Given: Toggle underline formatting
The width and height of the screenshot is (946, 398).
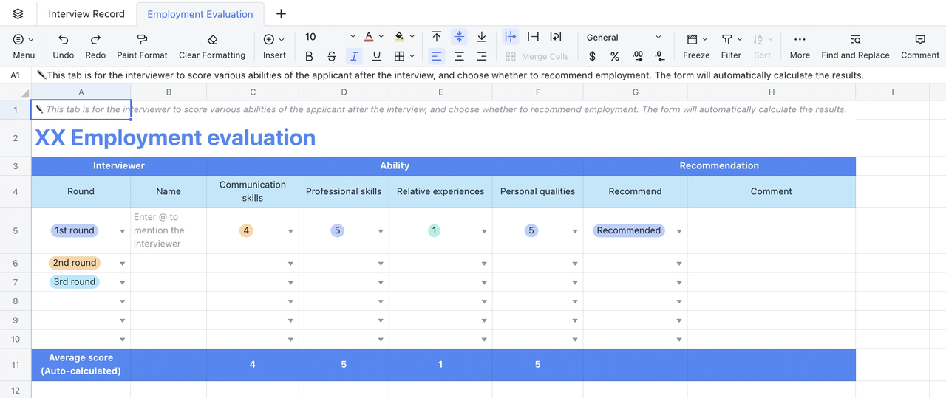Looking at the screenshot, I should click(377, 56).
